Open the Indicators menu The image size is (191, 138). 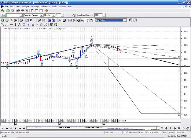point(45,7)
